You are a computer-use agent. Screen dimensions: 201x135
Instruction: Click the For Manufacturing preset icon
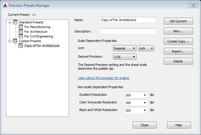coord(21,27)
